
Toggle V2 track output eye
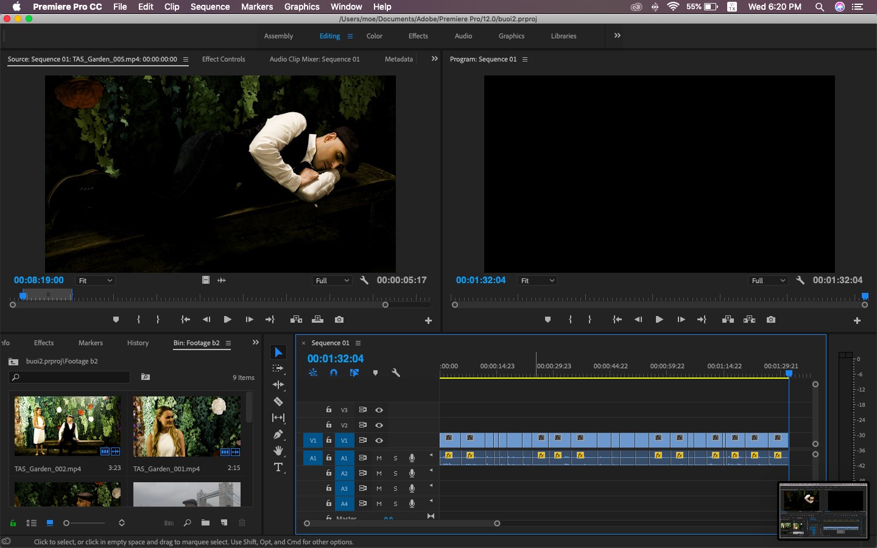click(x=379, y=425)
